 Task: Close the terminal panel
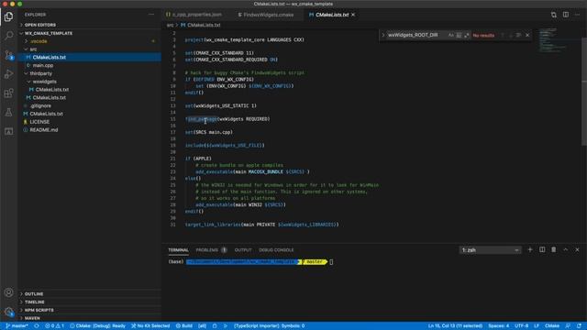[577, 249]
